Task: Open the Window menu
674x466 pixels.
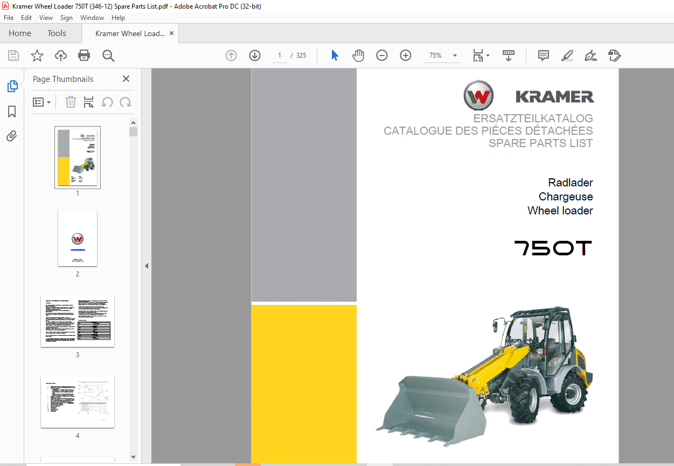Action: (92, 18)
